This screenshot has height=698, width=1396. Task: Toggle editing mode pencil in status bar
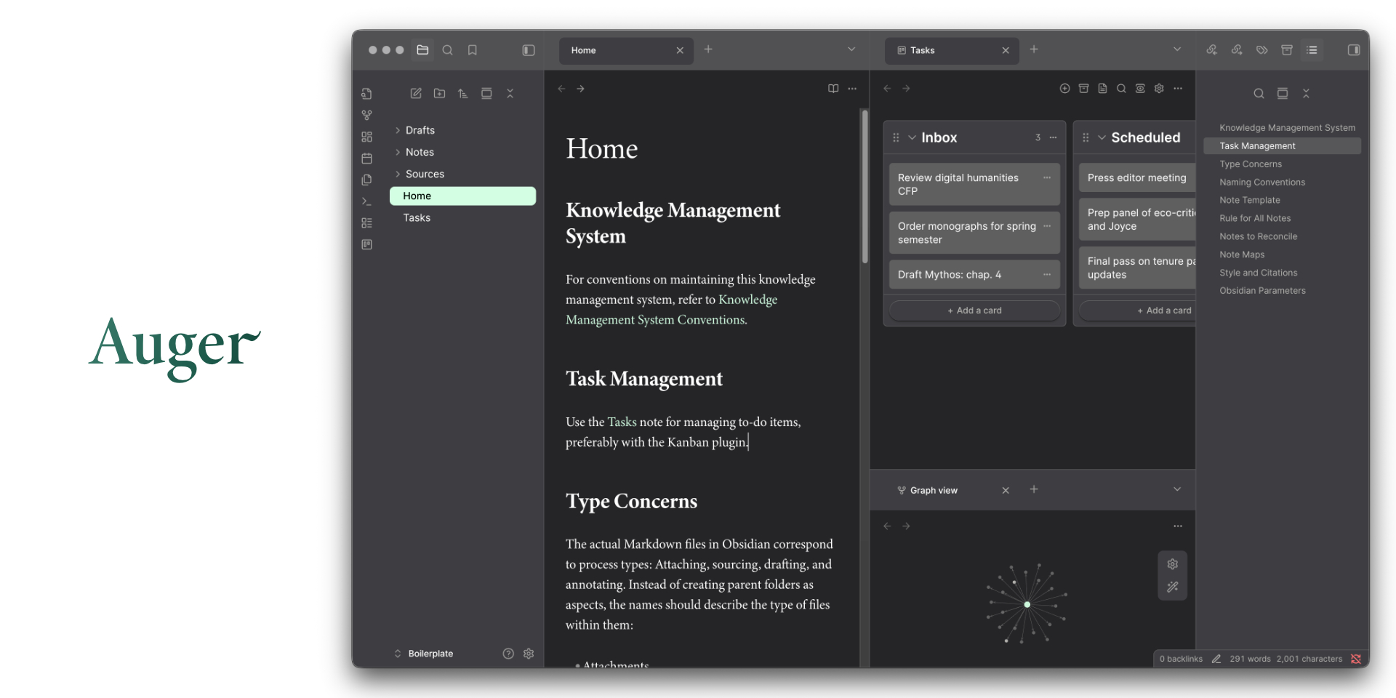(x=1216, y=659)
